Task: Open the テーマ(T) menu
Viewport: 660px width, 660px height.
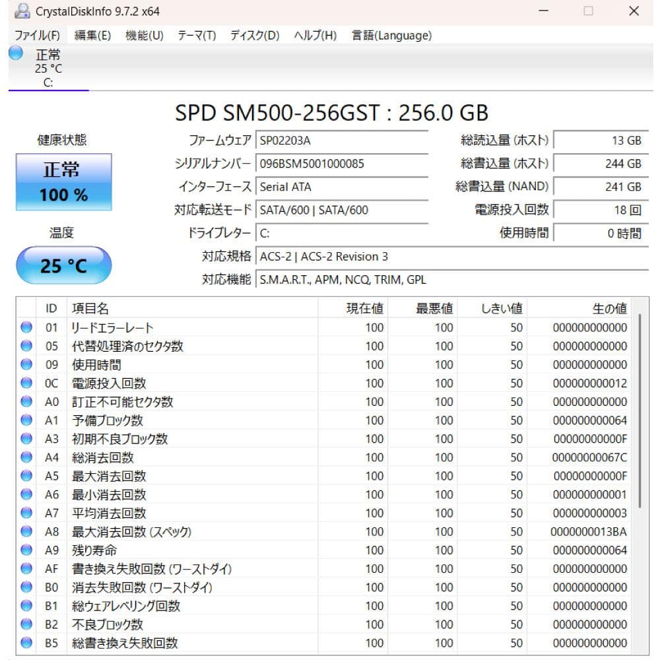Action: (196, 36)
